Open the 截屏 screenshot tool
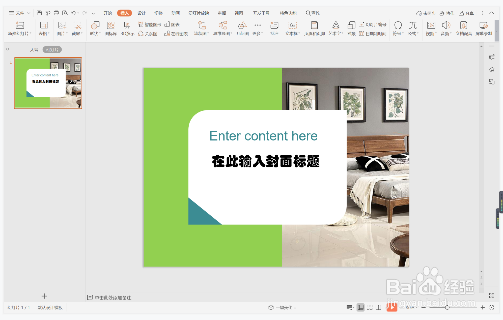Image resolution: width=503 pixels, height=320 pixels. [77, 28]
